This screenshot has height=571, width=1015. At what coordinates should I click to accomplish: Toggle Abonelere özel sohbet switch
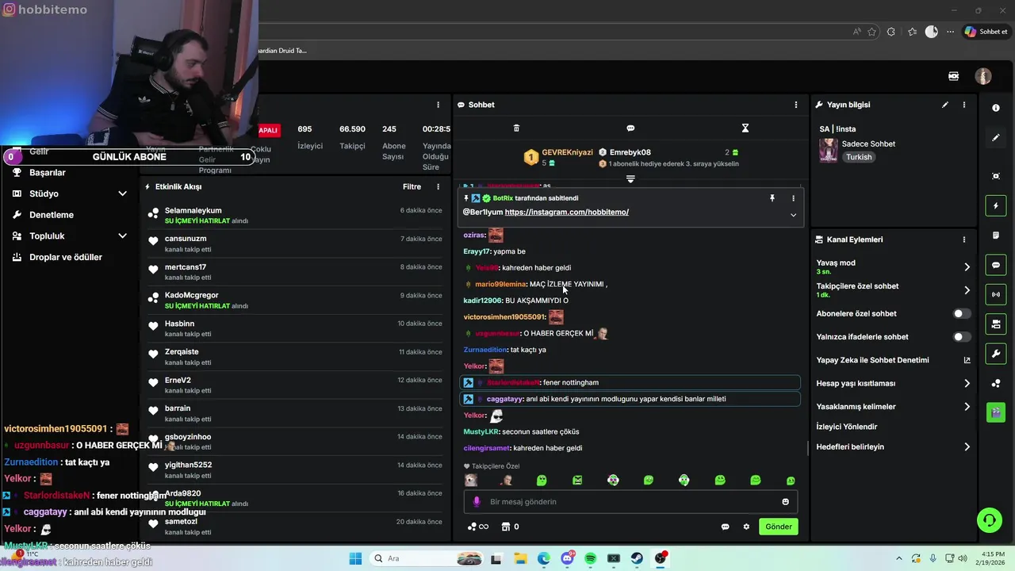pyautogui.click(x=961, y=314)
